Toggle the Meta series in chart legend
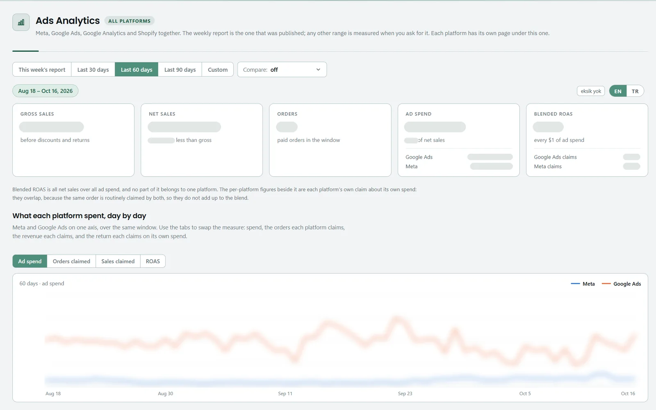Screen dimensions: 656x410 coord(583,284)
